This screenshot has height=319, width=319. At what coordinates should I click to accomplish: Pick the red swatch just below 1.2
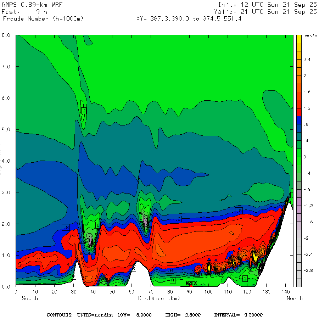click(x=299, y=112)
